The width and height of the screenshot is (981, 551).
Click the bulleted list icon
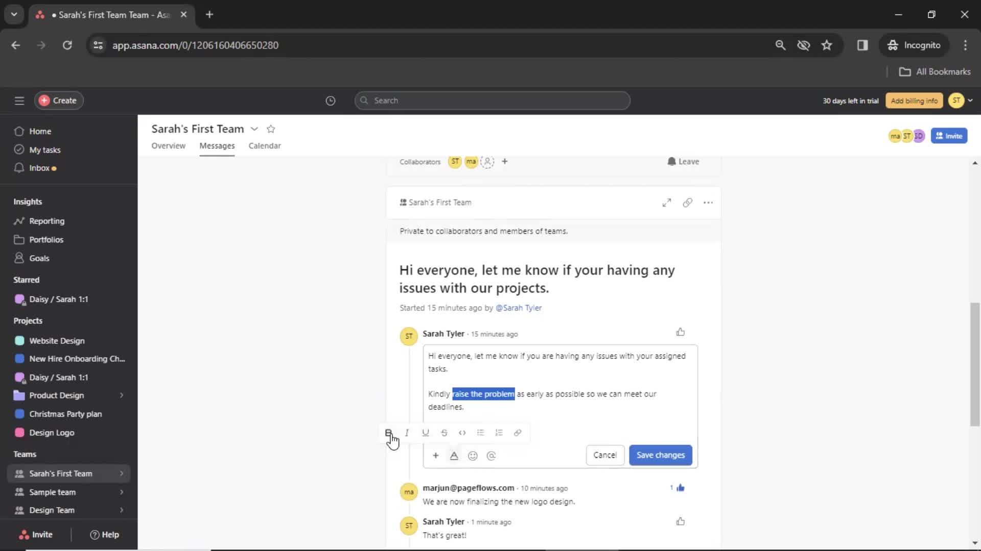pyautogui.click(x=480, y=433)
